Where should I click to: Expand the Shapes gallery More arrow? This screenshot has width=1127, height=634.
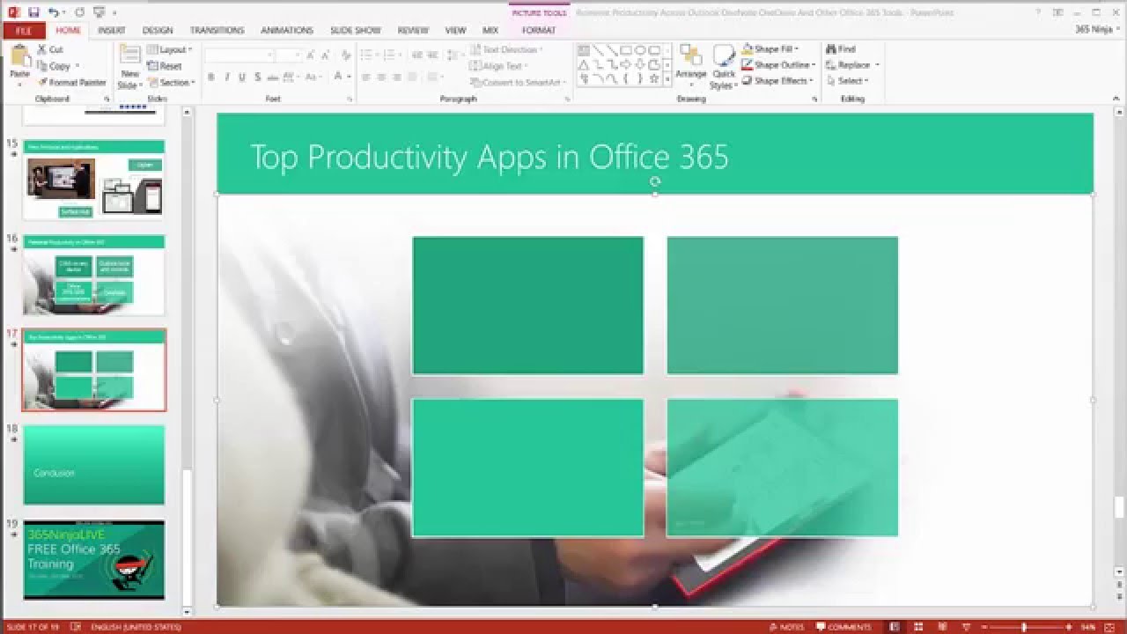667,80
